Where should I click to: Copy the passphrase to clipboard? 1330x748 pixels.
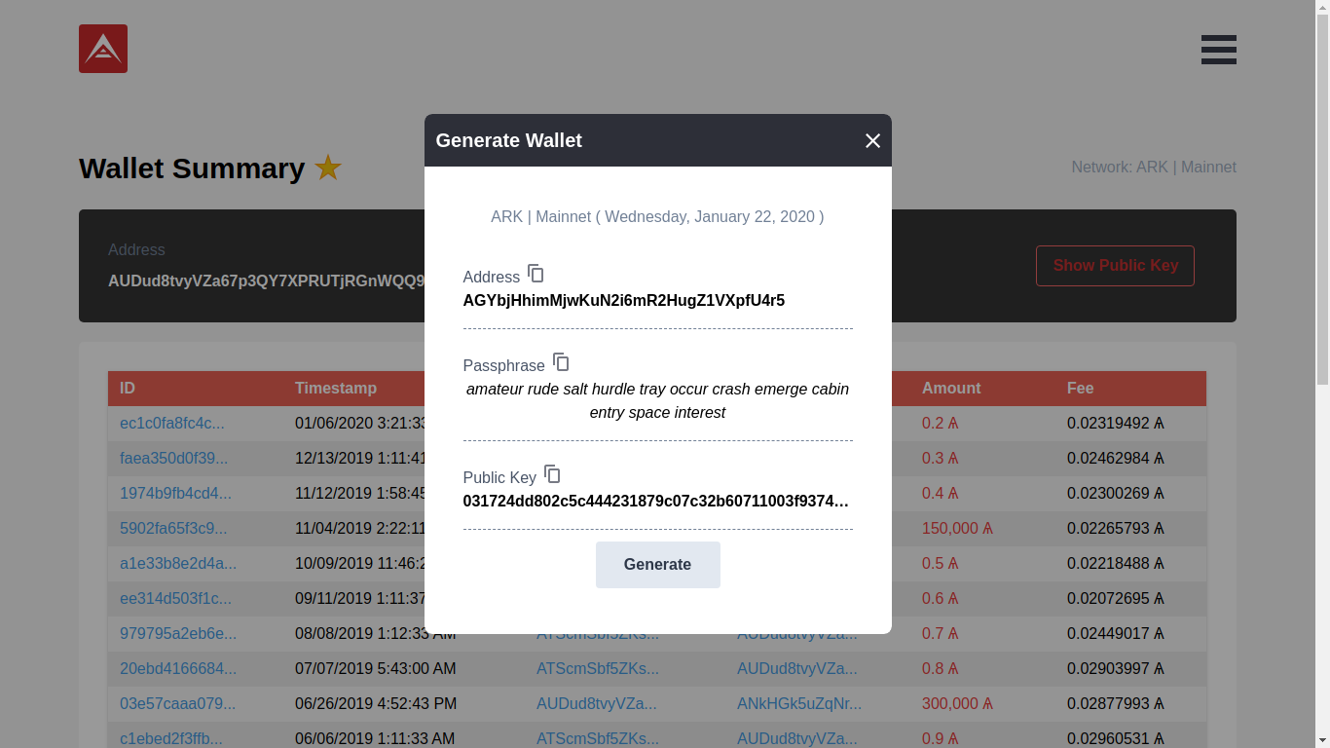coord(561,362)
